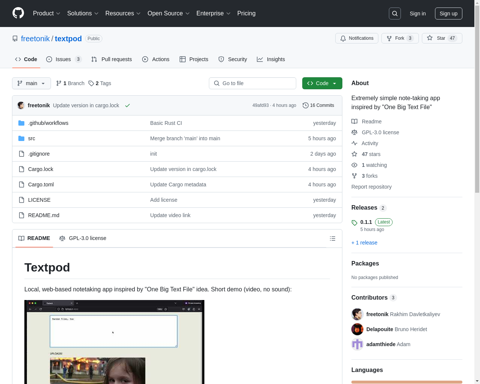
Task: Open the README outline list icon
Action: (332, 238)
